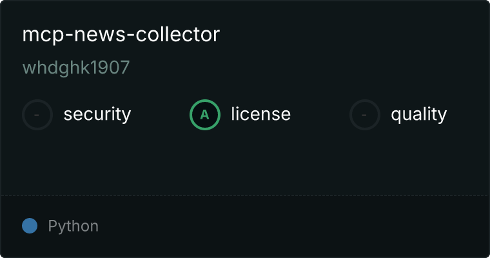Screen dimensions: 490x258
Task: Open the mcp-news-collector title link
Action: [x=121, y=34]
